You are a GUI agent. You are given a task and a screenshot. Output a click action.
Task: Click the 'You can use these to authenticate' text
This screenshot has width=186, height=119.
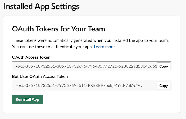[x=52, y=47]
